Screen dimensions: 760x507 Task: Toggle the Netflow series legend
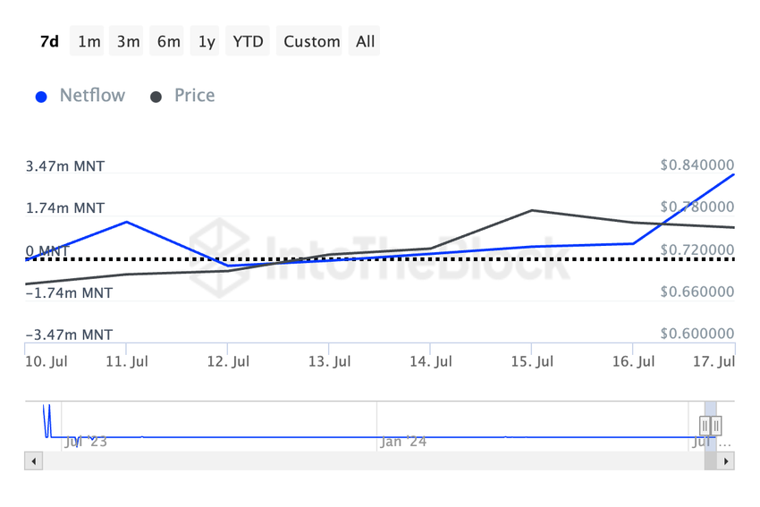pyautogui.click(x=92, y=96)
